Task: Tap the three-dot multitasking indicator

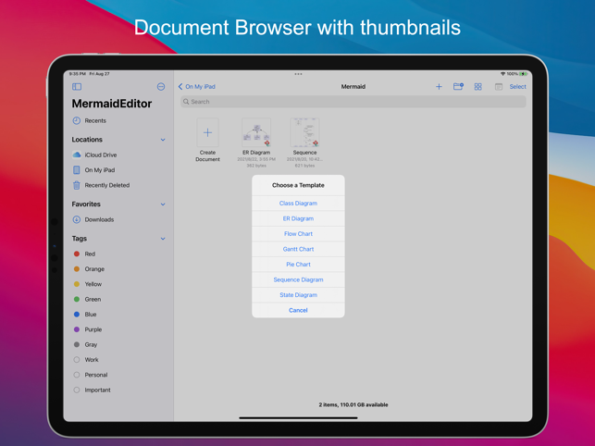Action: pyautogui.click(x=298, y=74)
